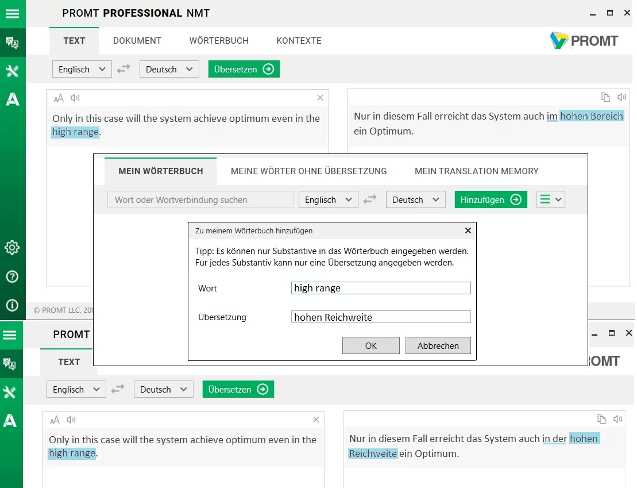Copy translation icon in top window
The width and height of the screenshot is (637, 488).
(605, 97)
